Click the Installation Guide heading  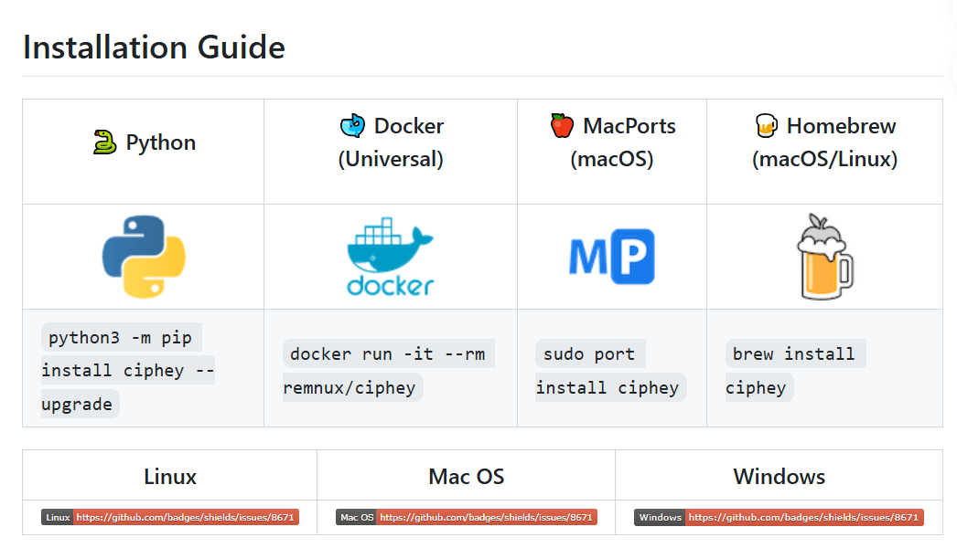point(154,47)
